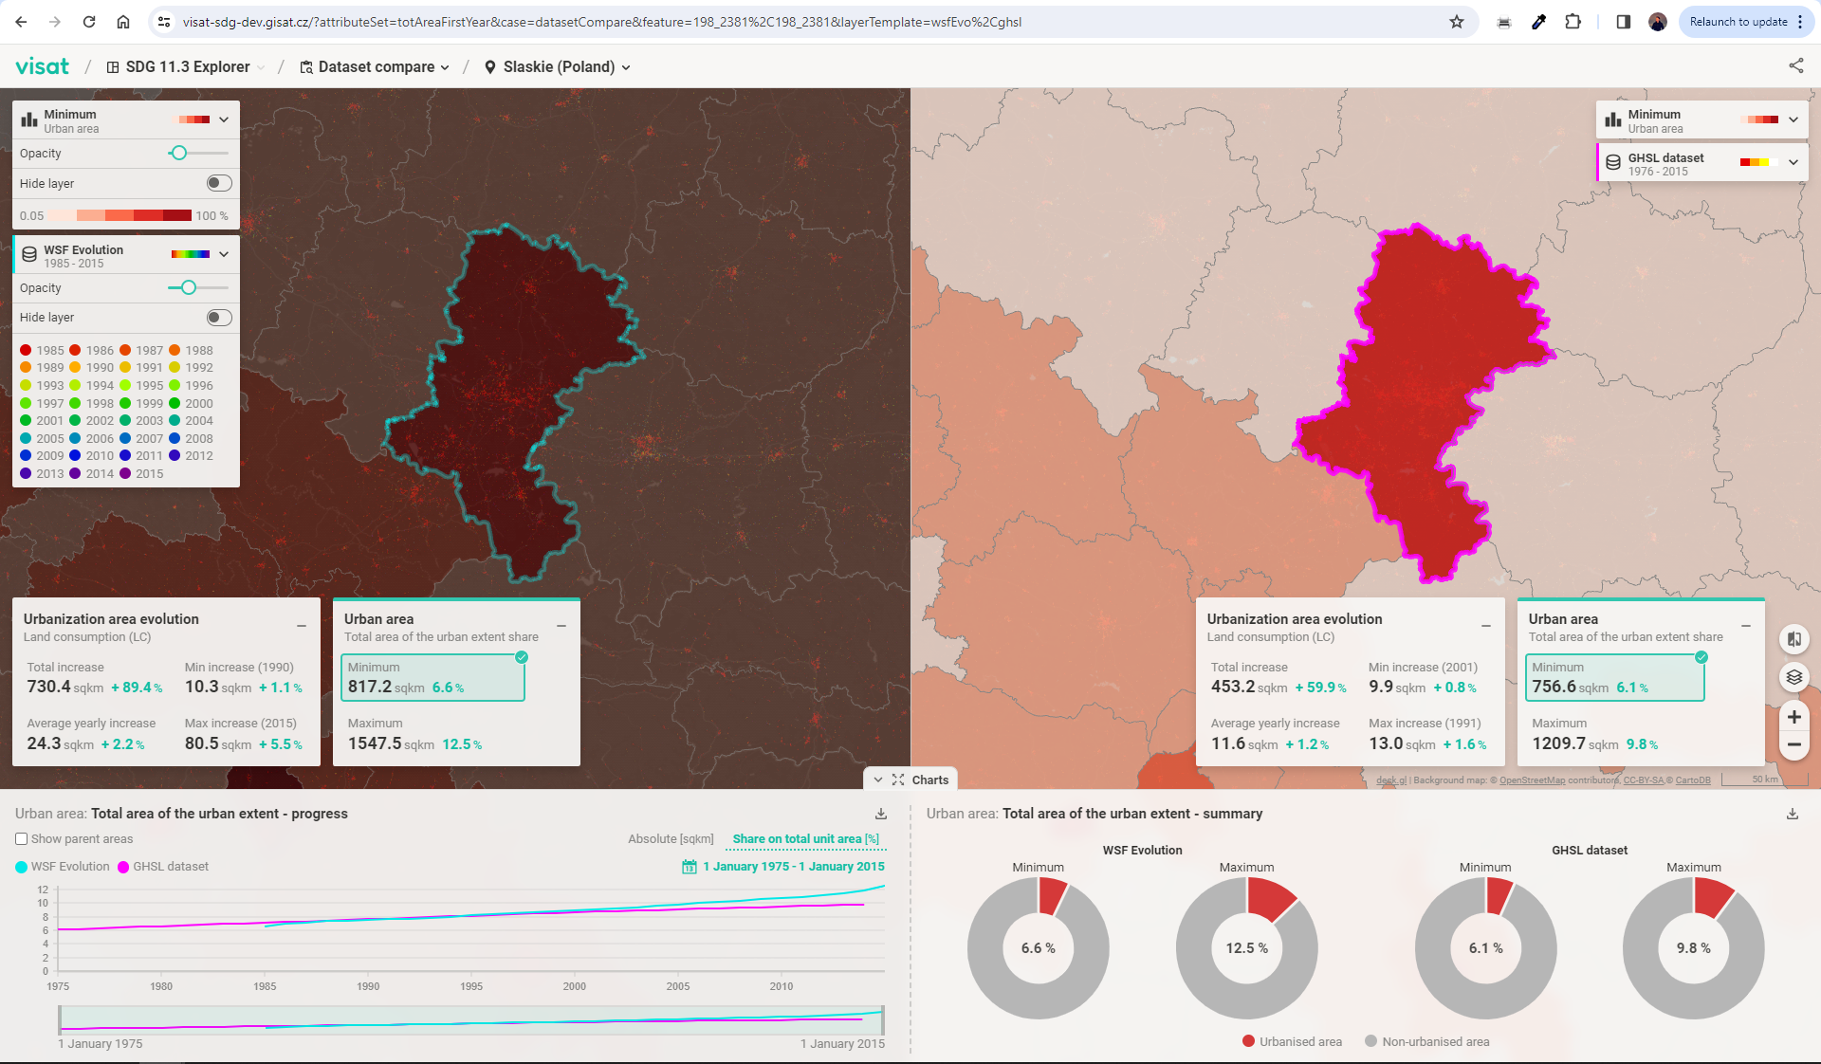Click Absolute sqkm toggle button
Screen dimensions: 1821x1064
(x=669, y=838)
